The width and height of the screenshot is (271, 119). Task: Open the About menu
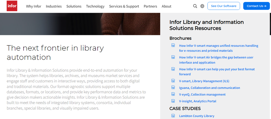[x=166, y=7]
